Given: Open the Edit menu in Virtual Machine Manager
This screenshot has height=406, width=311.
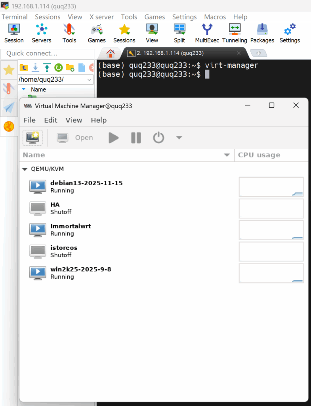Looking at the screenshot, I should pos(51,120).
